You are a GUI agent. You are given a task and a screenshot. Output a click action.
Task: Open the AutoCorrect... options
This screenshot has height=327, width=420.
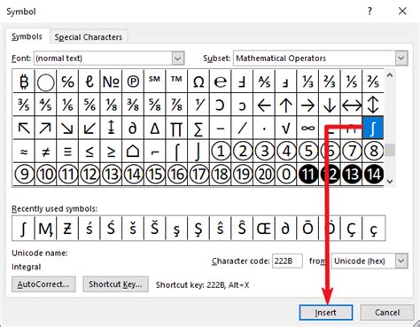point(43,284)
